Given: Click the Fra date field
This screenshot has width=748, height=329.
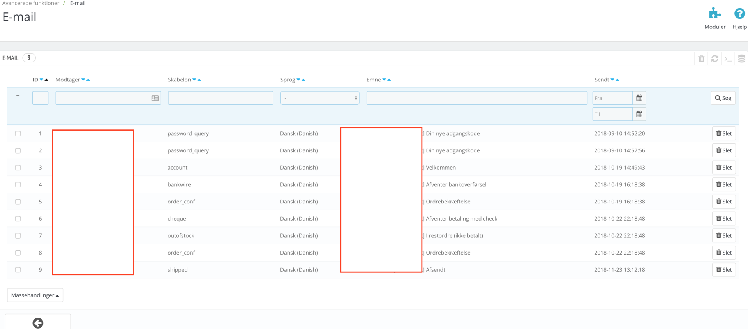Looking at the screenshot, I should (612, 98).
